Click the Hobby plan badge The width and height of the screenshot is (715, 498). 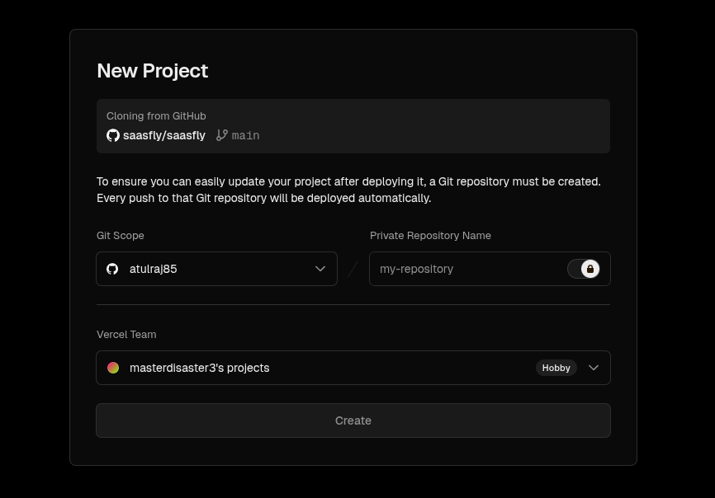pos(556,368)
